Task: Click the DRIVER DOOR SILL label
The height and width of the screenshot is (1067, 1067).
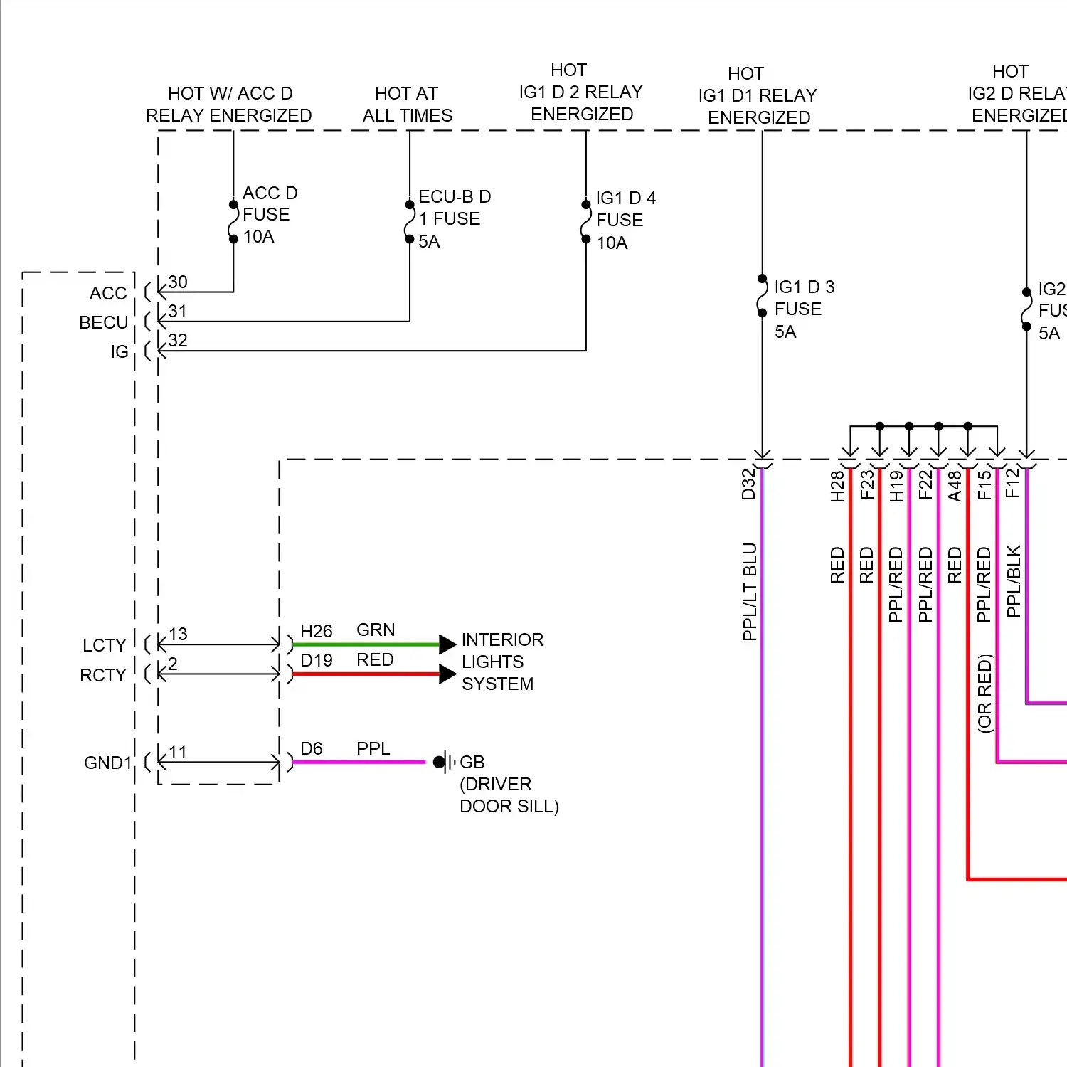Action: point(509,795)
